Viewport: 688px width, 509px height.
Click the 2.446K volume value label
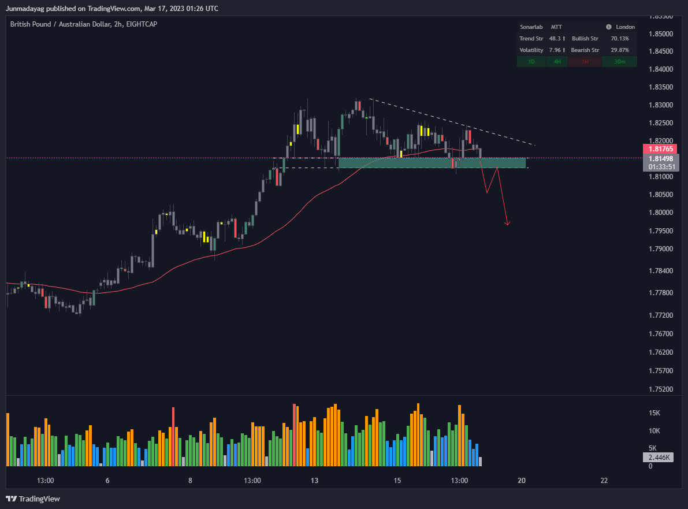click(659, 457)
